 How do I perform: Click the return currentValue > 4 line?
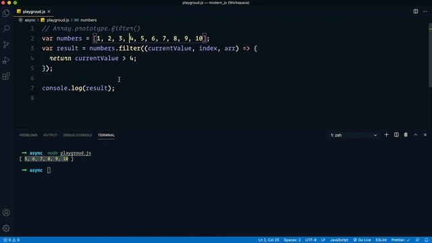(93, 59)
